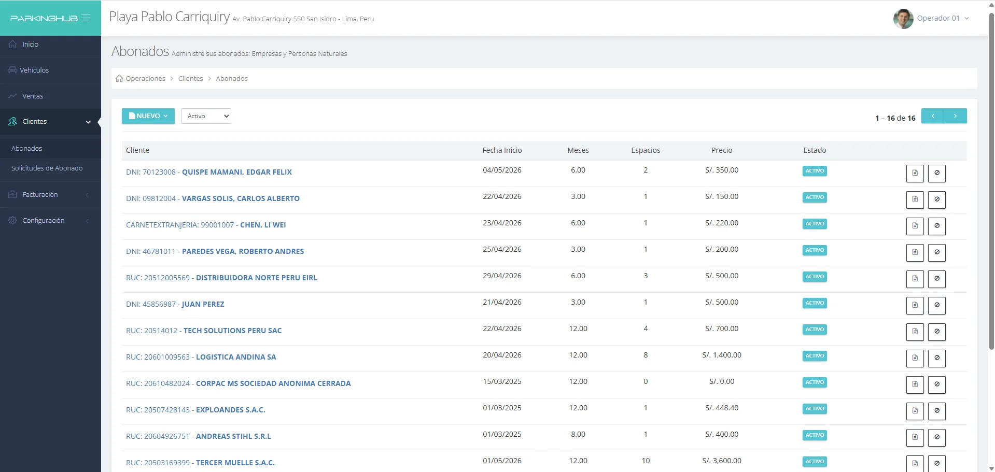Click the cancel icon for VARGAS SOLIS row
The image size is (995, 472).
936,199
